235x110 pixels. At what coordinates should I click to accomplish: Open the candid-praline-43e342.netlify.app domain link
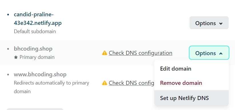click(38, 19)
